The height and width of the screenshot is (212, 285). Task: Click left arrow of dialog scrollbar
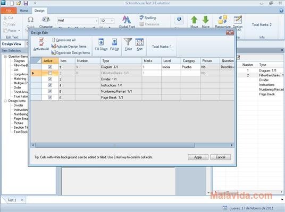pos(33,145)
